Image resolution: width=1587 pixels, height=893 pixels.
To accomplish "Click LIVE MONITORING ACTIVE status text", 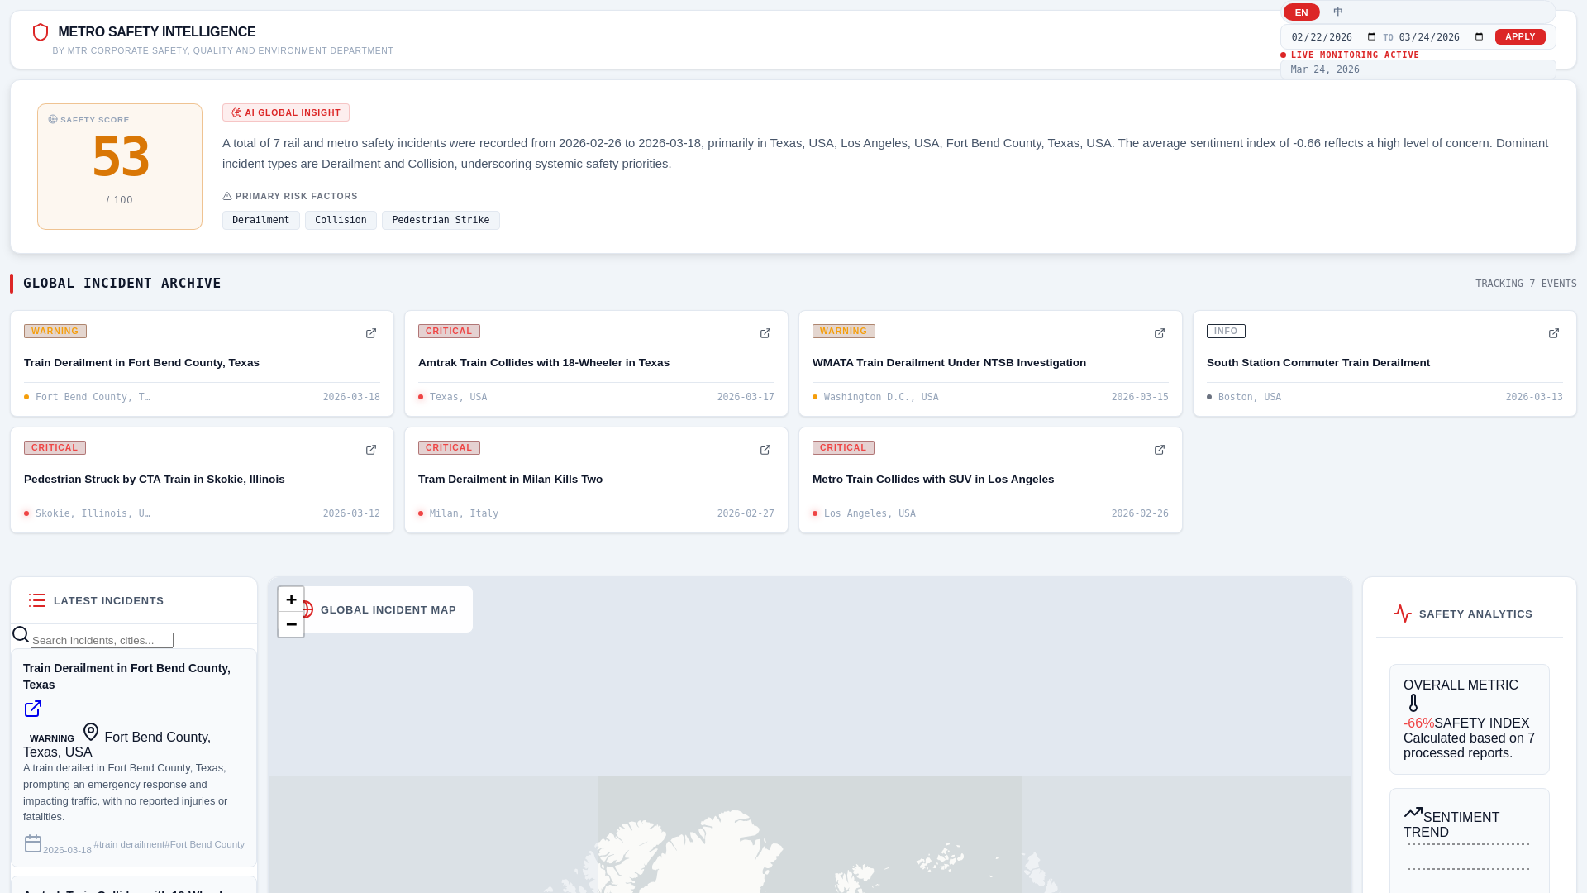I will 1355,55.
